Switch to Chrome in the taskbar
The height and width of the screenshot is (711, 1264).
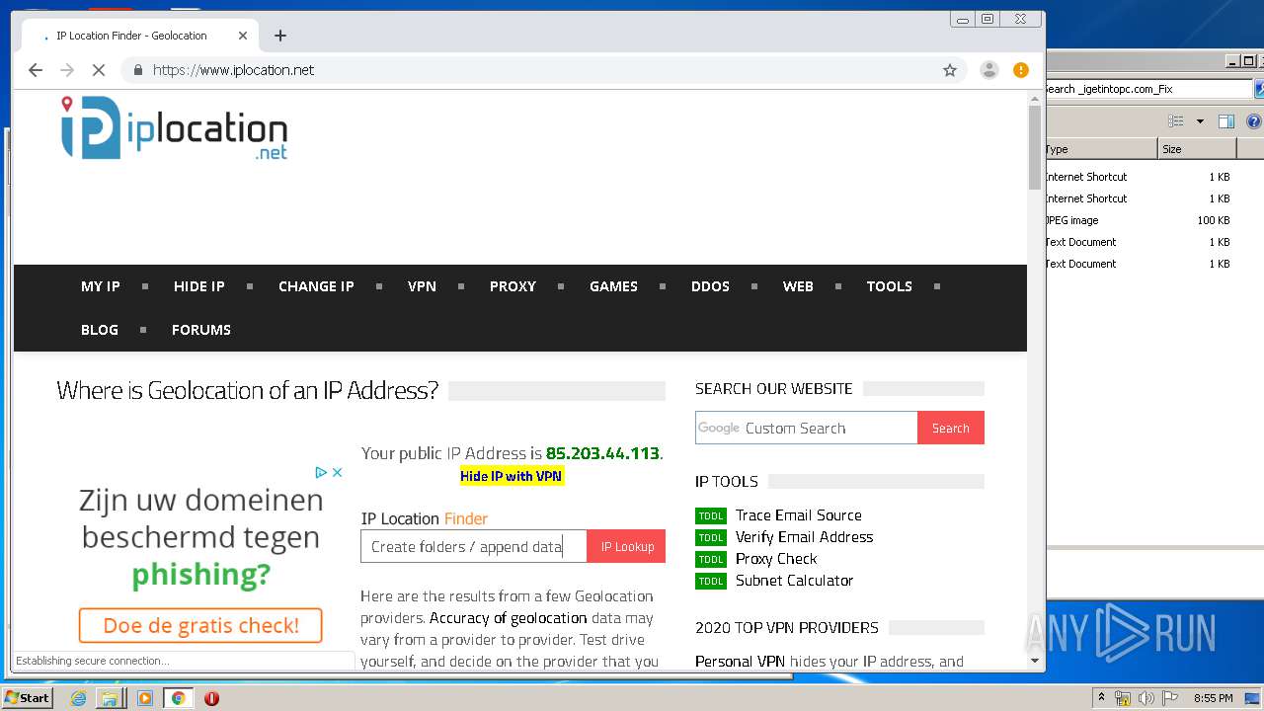click(179, 698)
